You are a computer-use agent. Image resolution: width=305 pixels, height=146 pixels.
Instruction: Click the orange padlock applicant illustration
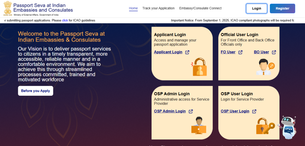(x=198, y=68)
